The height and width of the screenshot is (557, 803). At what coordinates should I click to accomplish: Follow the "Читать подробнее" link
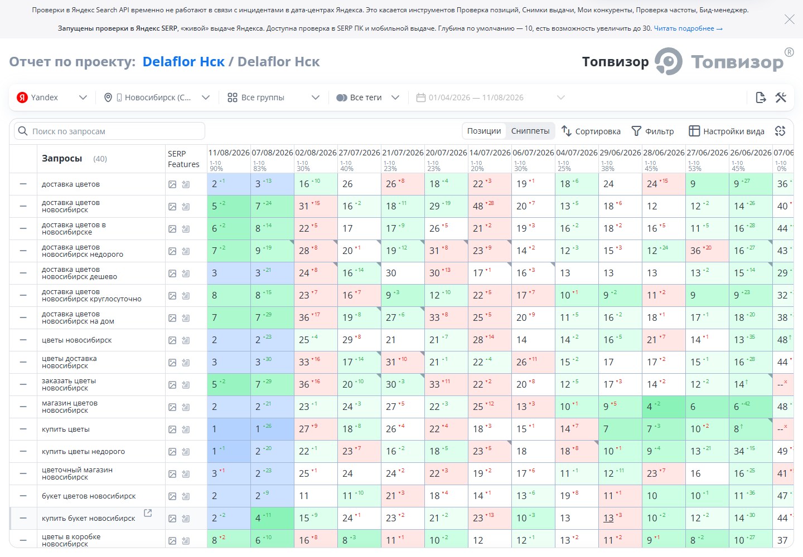click(x=688, y=28)
